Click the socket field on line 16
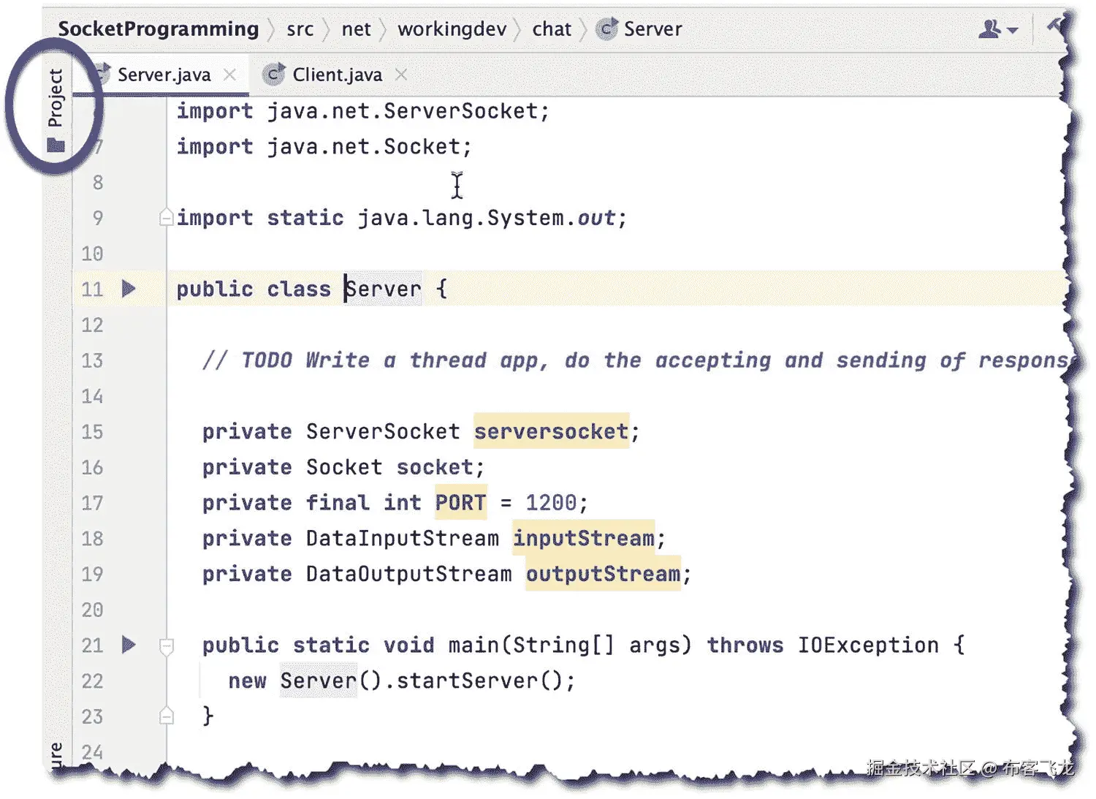This screenshot has width=1096, height=799. click(x=435, y=467)
